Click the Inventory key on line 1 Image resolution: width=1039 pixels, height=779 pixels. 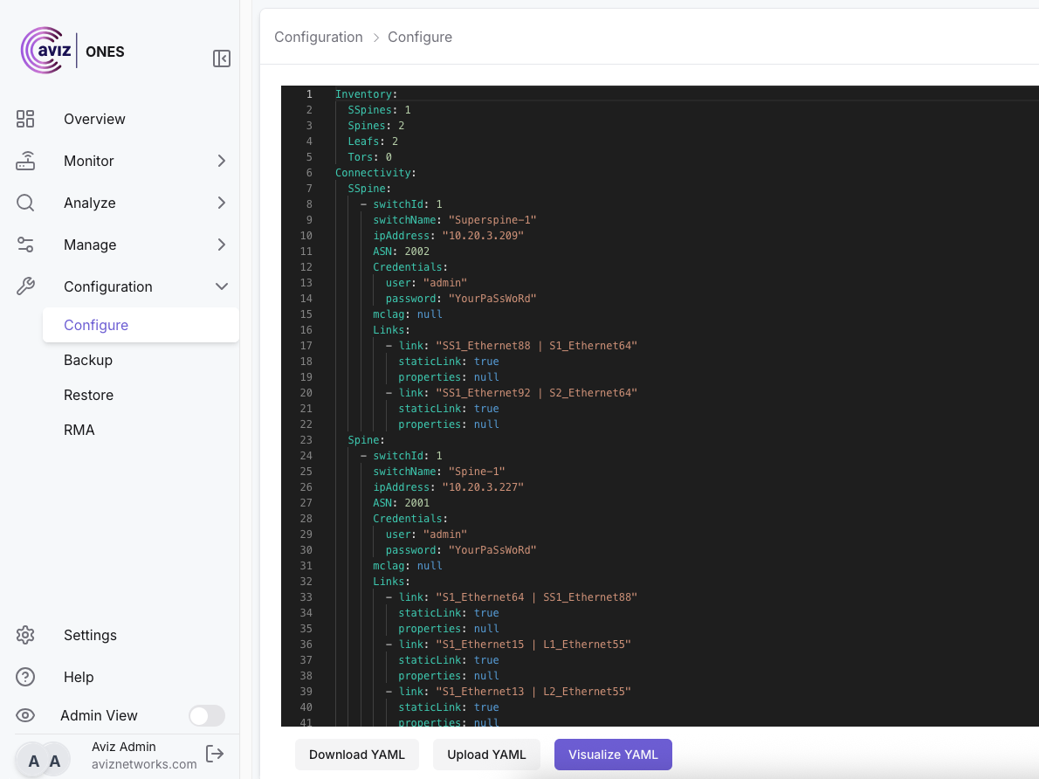(x=364, y=94)
